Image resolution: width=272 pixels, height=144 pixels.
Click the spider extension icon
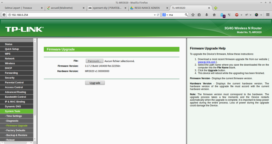[247, 15]
